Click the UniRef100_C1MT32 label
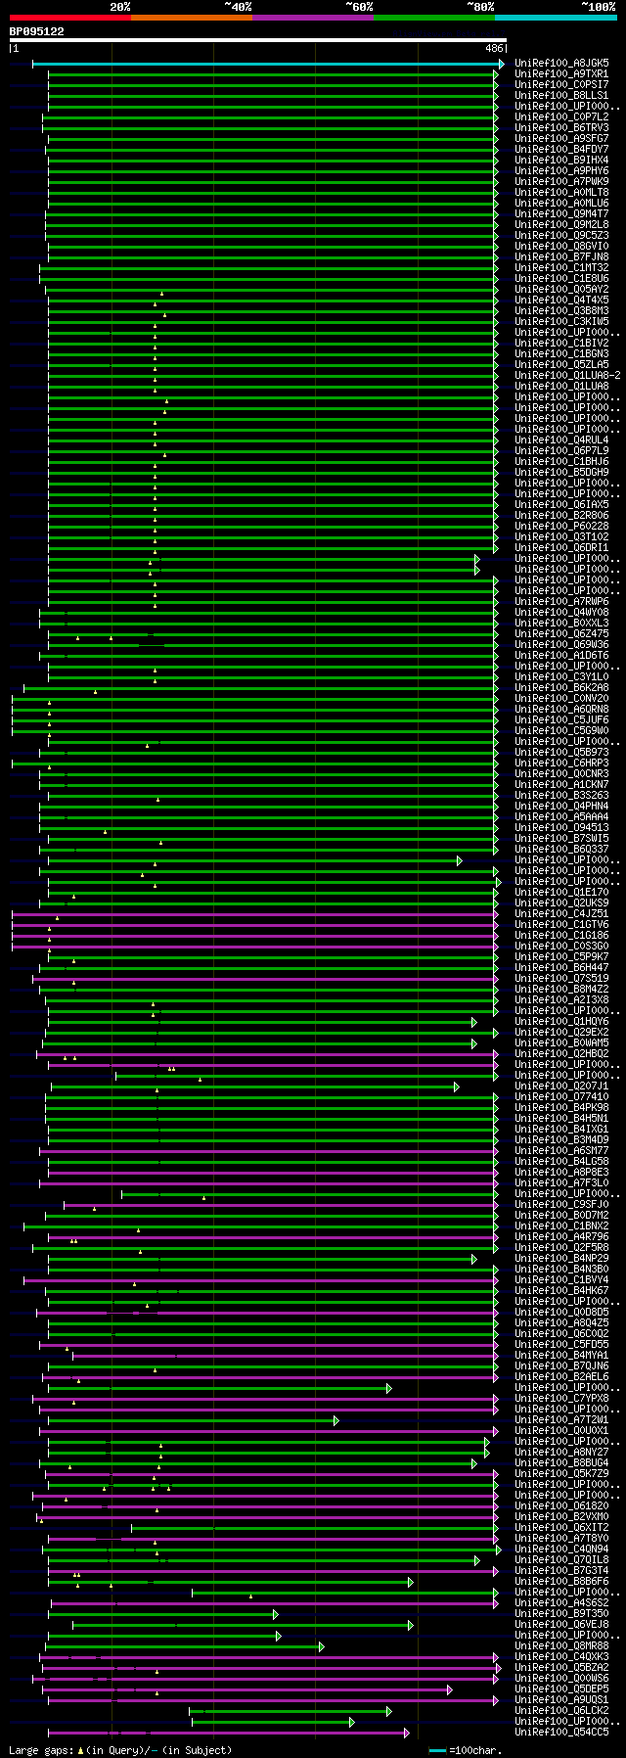 click(561, 268)
